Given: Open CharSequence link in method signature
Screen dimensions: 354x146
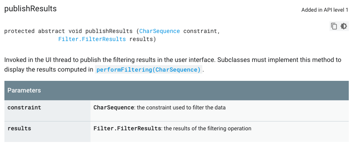Looking at the screenshot, I should tap(160, 31).
